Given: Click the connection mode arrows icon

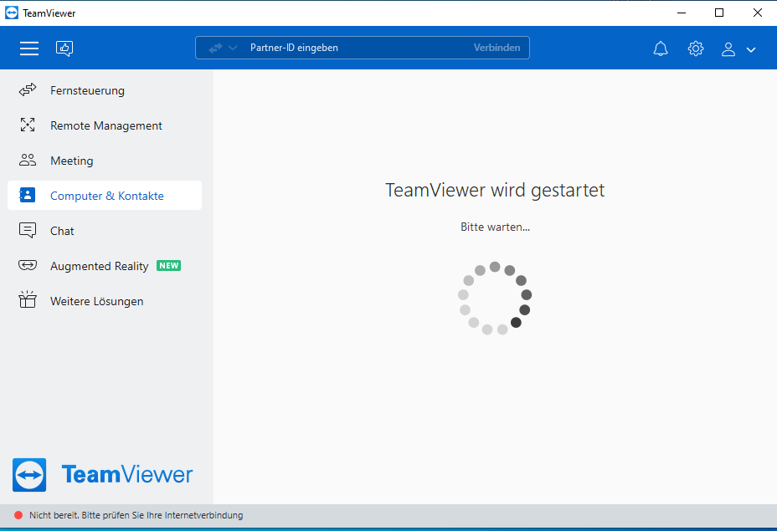Looking at the screenshot, I should click(215, 48).
